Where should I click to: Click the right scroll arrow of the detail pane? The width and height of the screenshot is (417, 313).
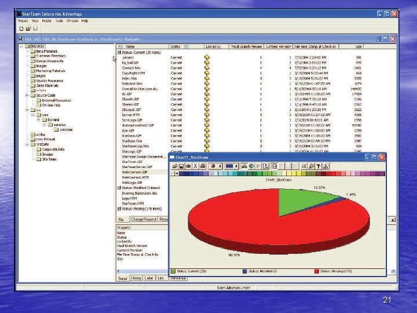tap(393, 271)
